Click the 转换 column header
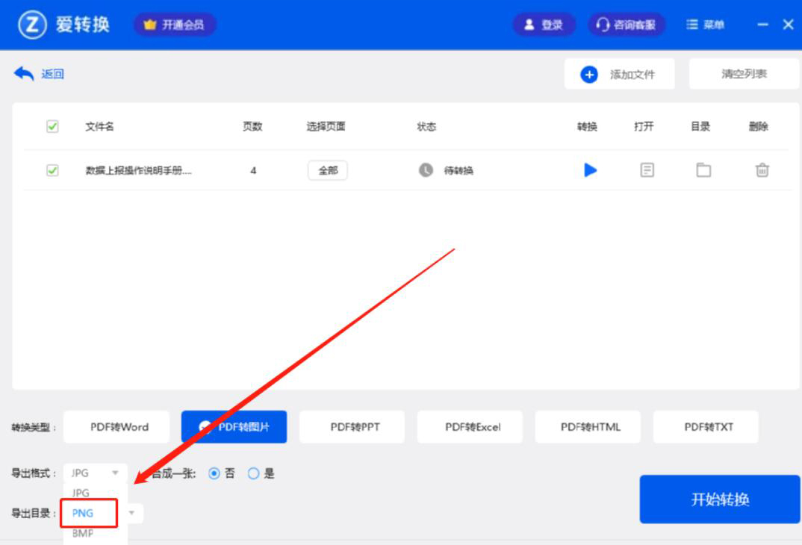 587,126
